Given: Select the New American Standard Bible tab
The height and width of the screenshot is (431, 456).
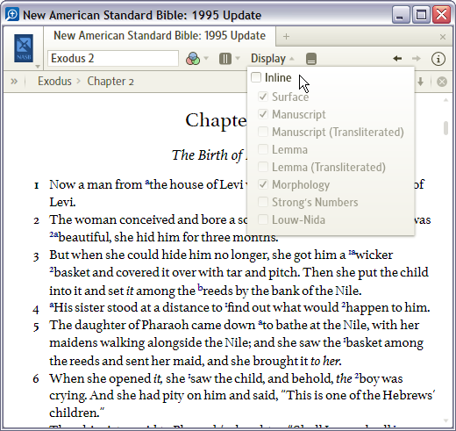Looking at the screenshot, I should pos(160,36).
